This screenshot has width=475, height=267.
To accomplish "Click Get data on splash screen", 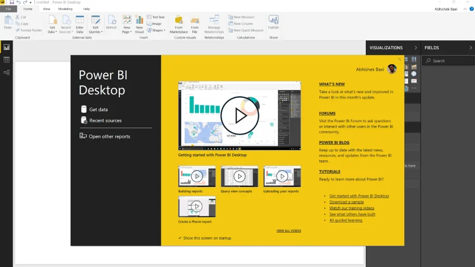I will pyautogui.click(x=94, y=110).
